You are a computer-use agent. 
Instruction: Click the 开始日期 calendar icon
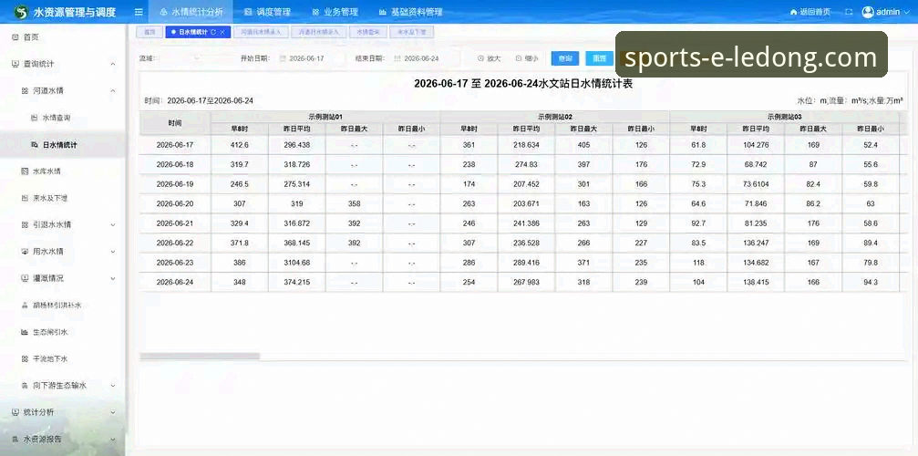[x=283, y=58]
